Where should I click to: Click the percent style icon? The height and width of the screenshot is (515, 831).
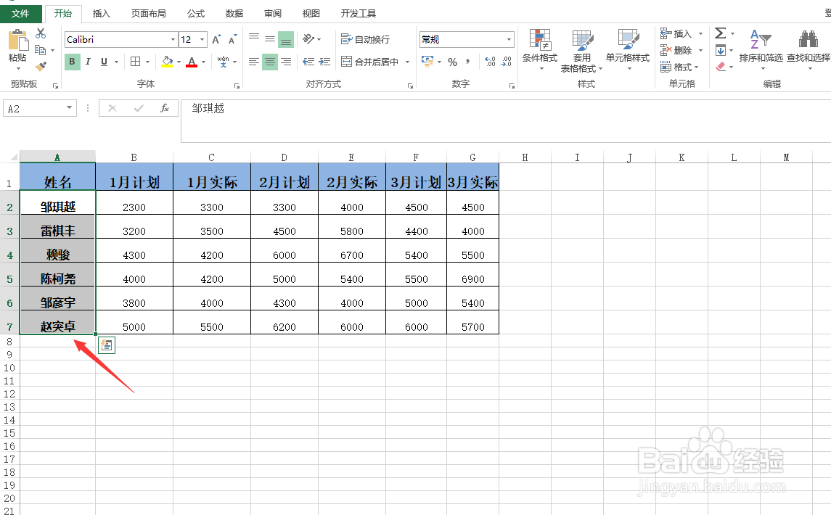(453, 62)
